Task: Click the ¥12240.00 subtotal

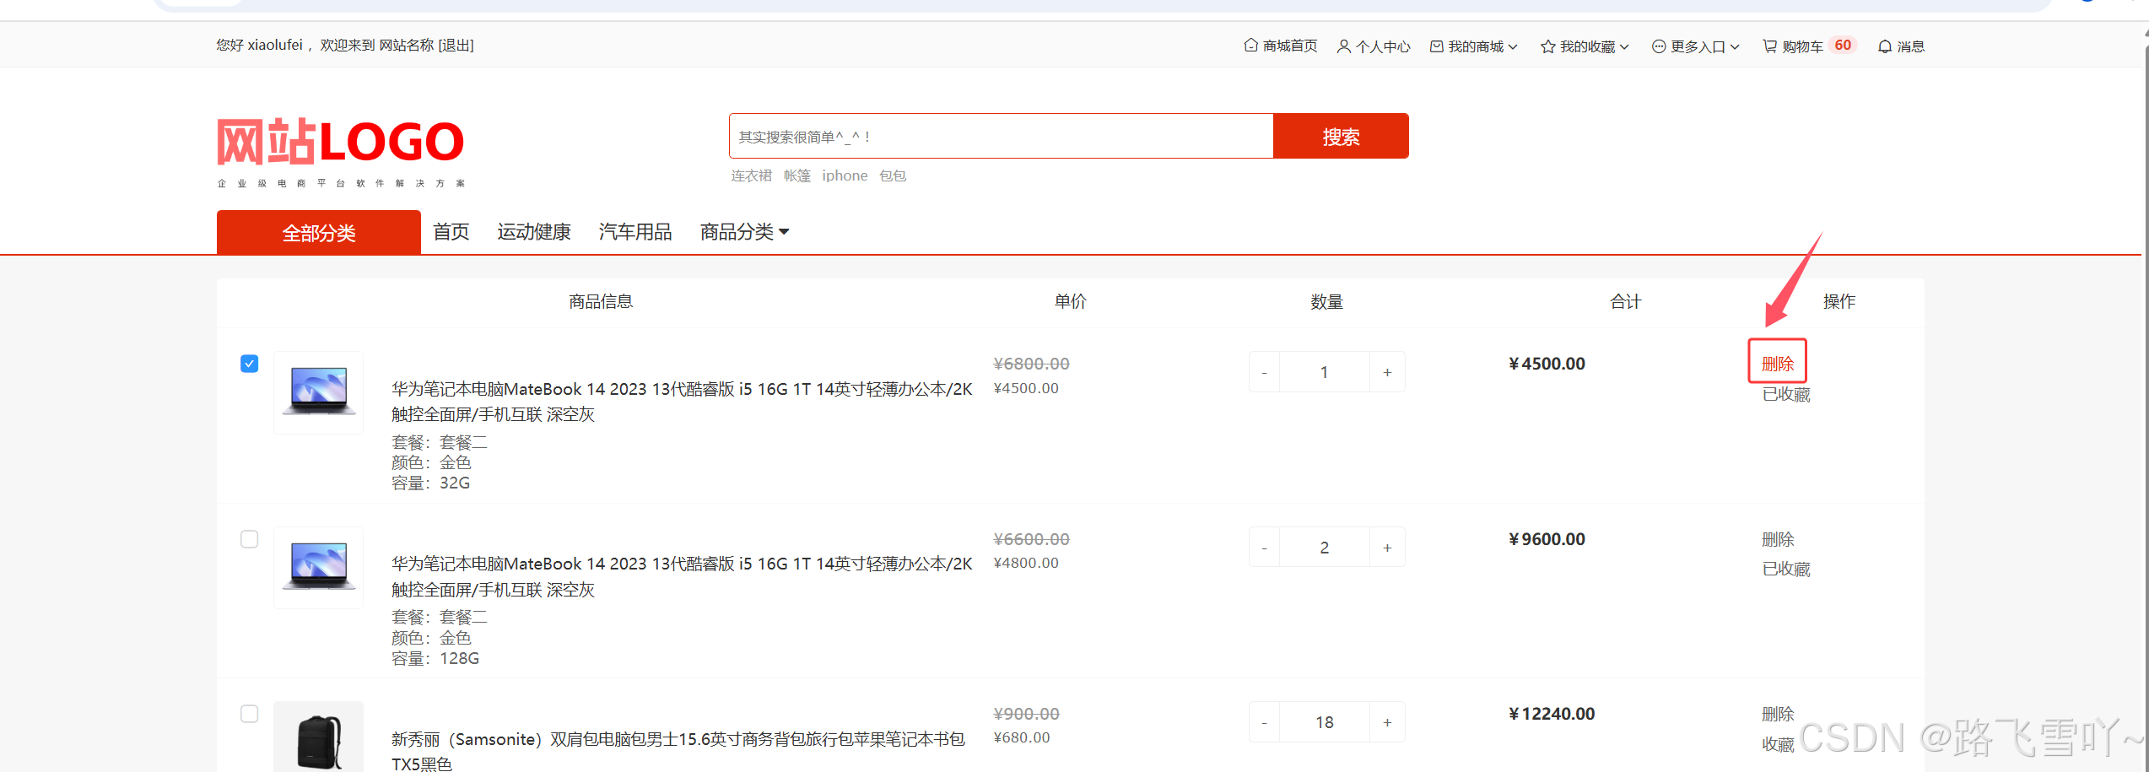Action: (x=1552, y=714)
